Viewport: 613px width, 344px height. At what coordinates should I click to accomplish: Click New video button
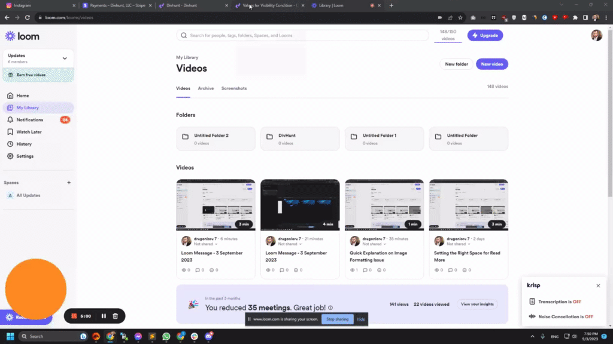(492, 64)
